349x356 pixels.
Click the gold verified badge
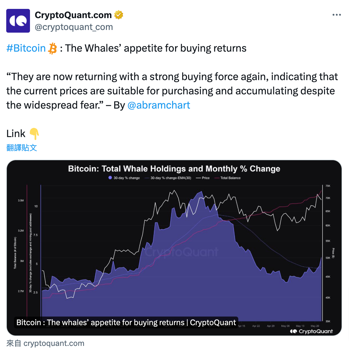[119, 15]
